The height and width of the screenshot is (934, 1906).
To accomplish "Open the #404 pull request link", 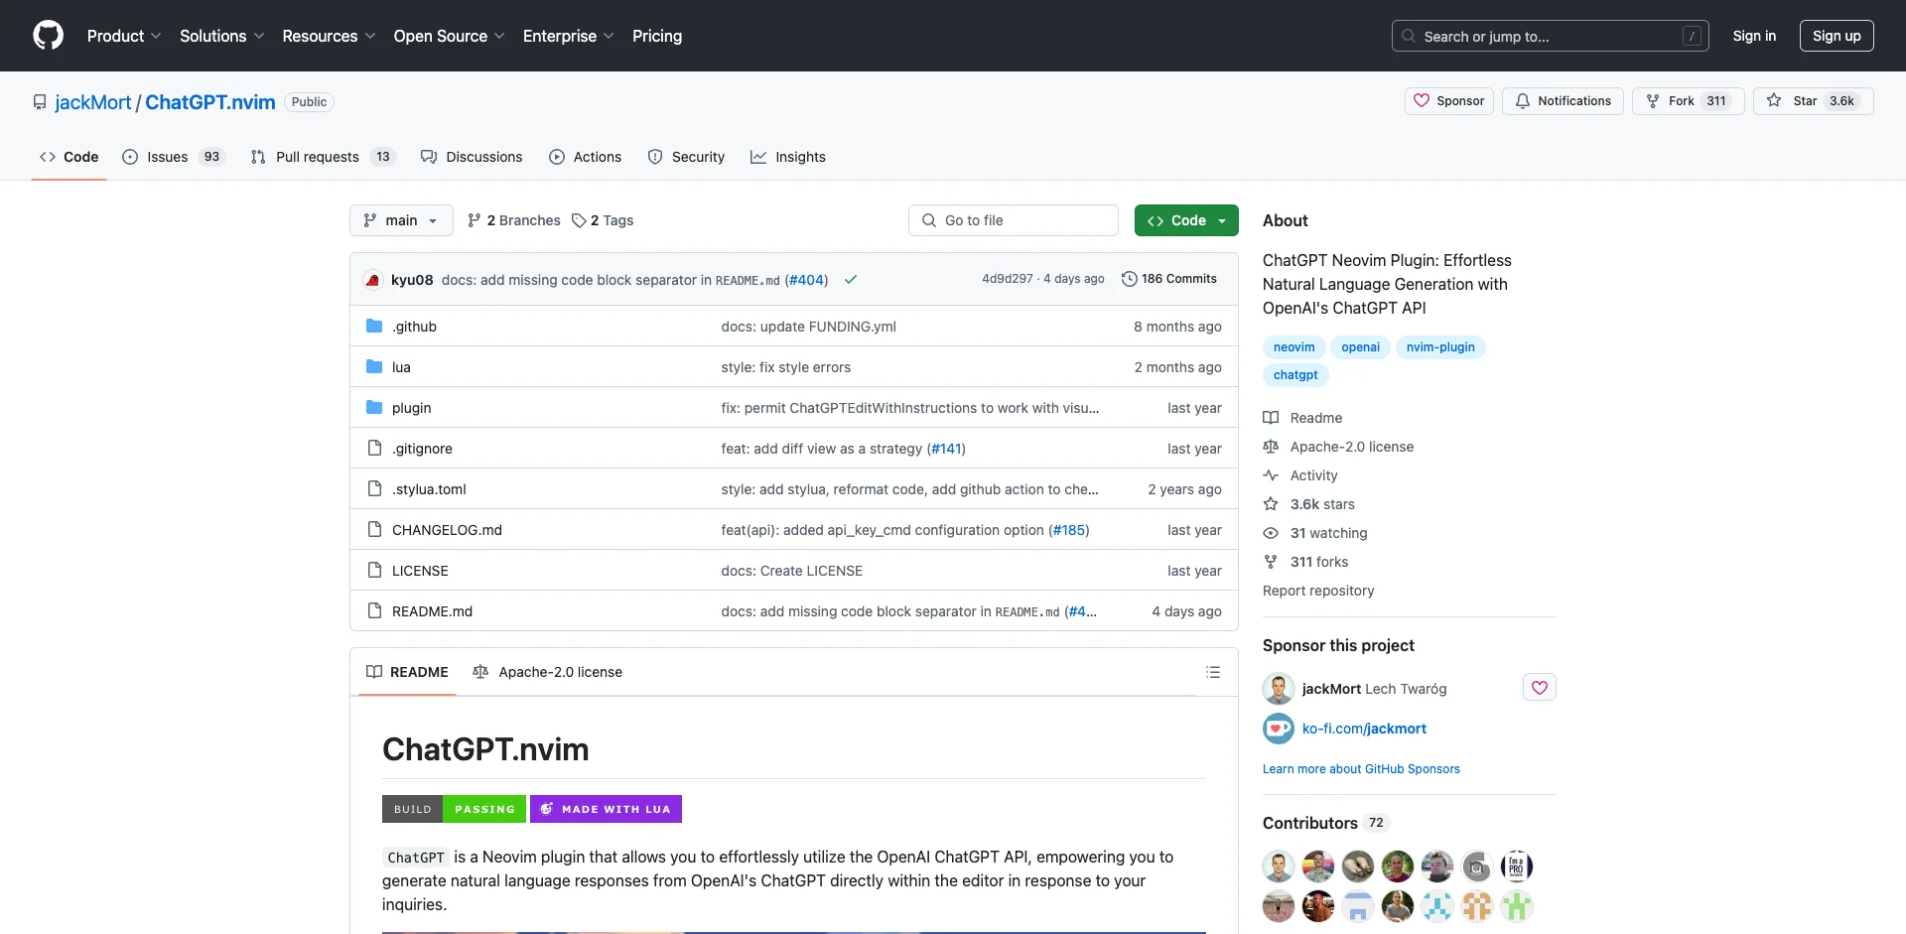I will coord(807,280).
